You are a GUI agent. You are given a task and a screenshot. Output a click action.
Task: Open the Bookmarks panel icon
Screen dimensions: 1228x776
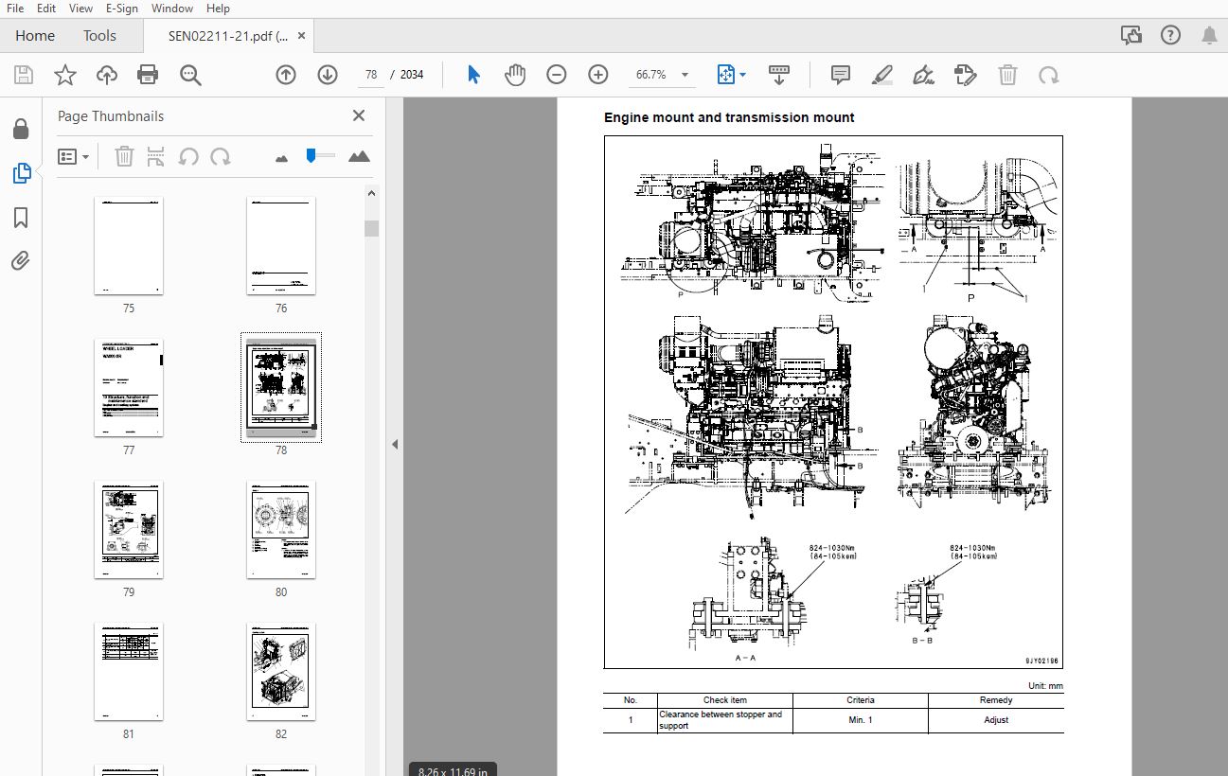[21, 219]
